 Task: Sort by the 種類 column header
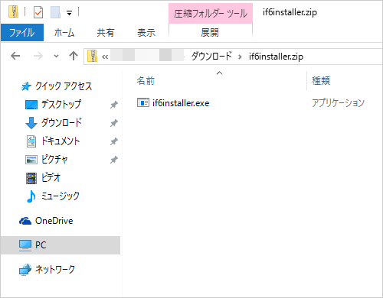click(x=321, y=81)
